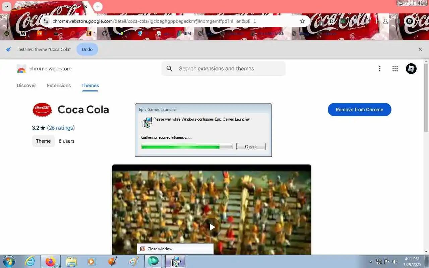Switch to the Extensions tab
The height and width of the screenshot is (268, 429).
[x=59, y=85]
